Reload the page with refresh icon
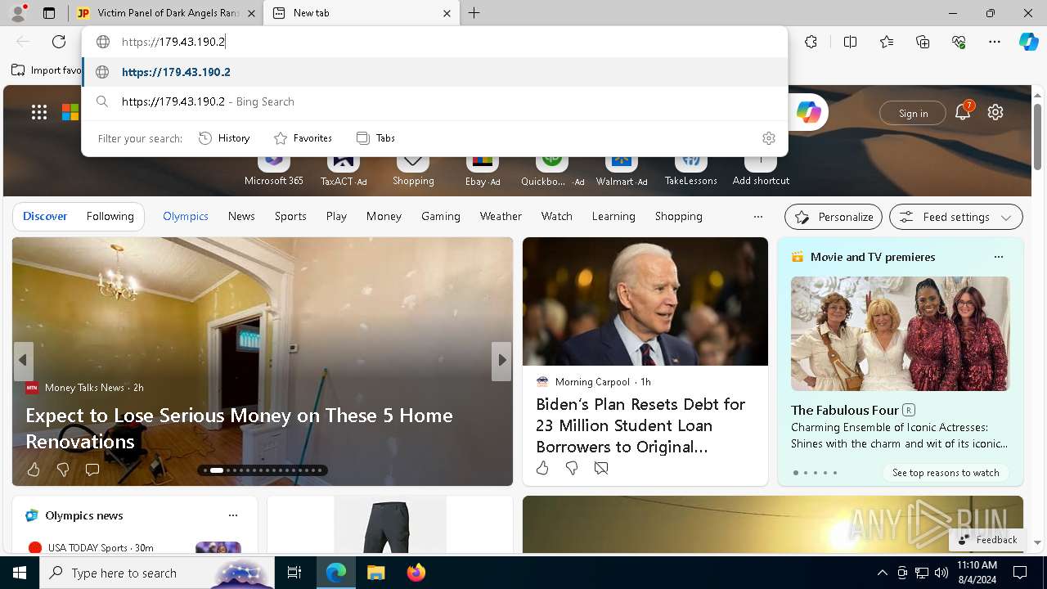 59,42
